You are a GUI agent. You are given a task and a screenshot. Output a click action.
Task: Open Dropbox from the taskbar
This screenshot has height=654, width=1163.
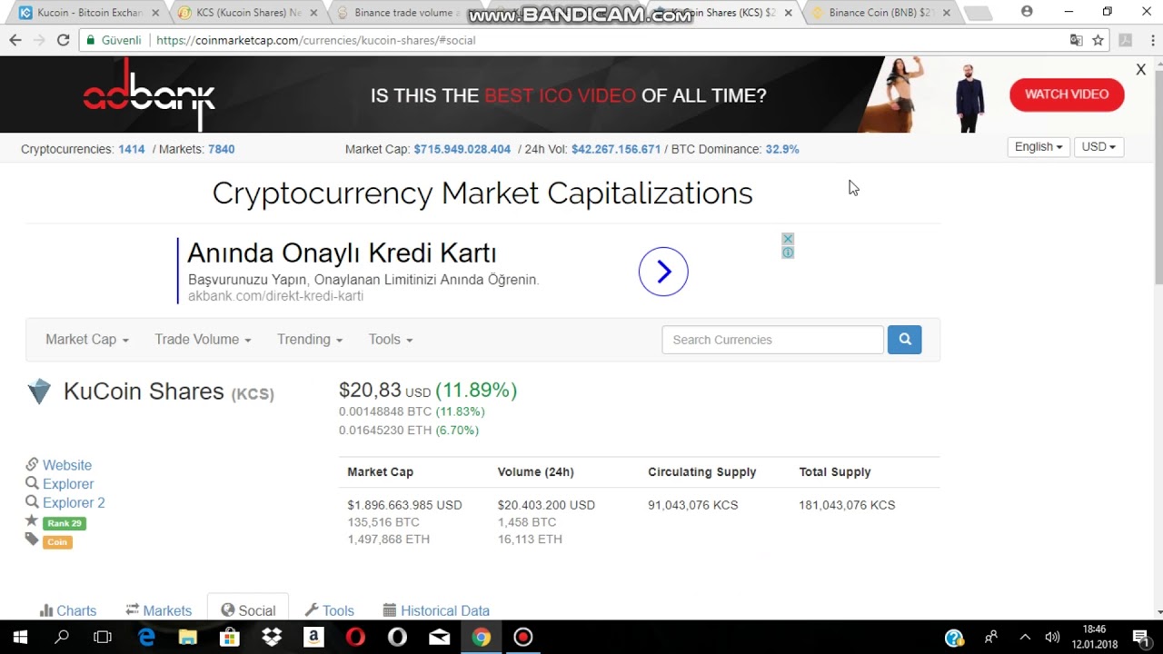coord(272,637)
